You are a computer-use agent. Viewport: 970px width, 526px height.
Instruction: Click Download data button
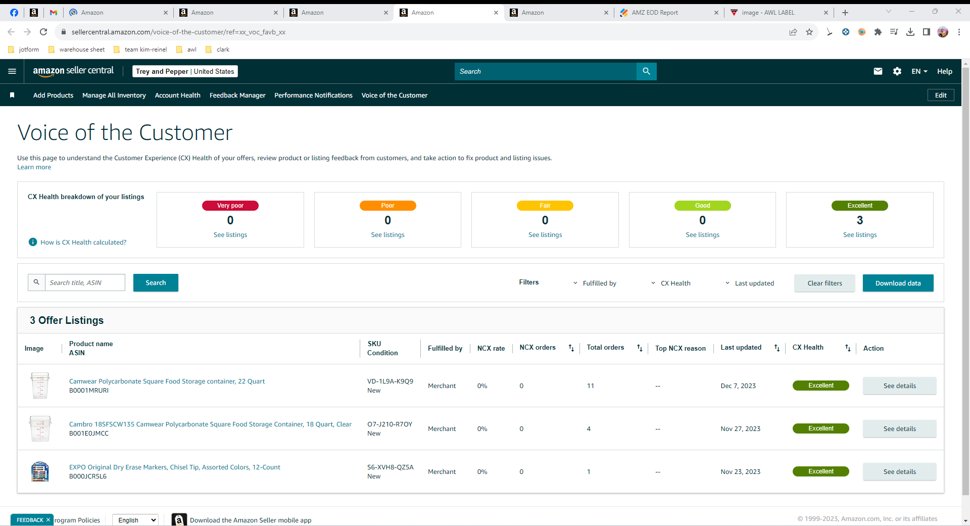tap(898, 283)
